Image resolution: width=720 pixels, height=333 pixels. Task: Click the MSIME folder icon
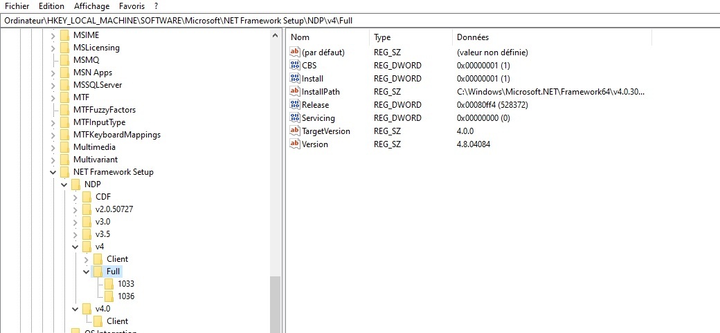pyautogui.click(x=65, y=35)
